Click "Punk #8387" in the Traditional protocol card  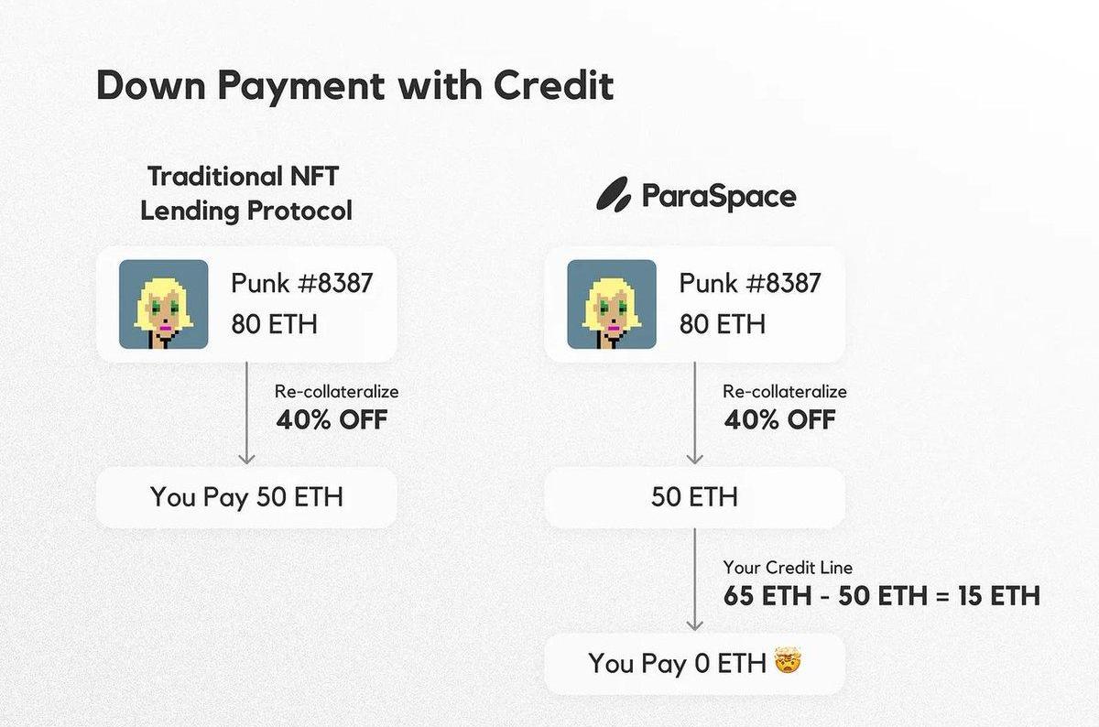pyautogui.click(x=301, y=283)
